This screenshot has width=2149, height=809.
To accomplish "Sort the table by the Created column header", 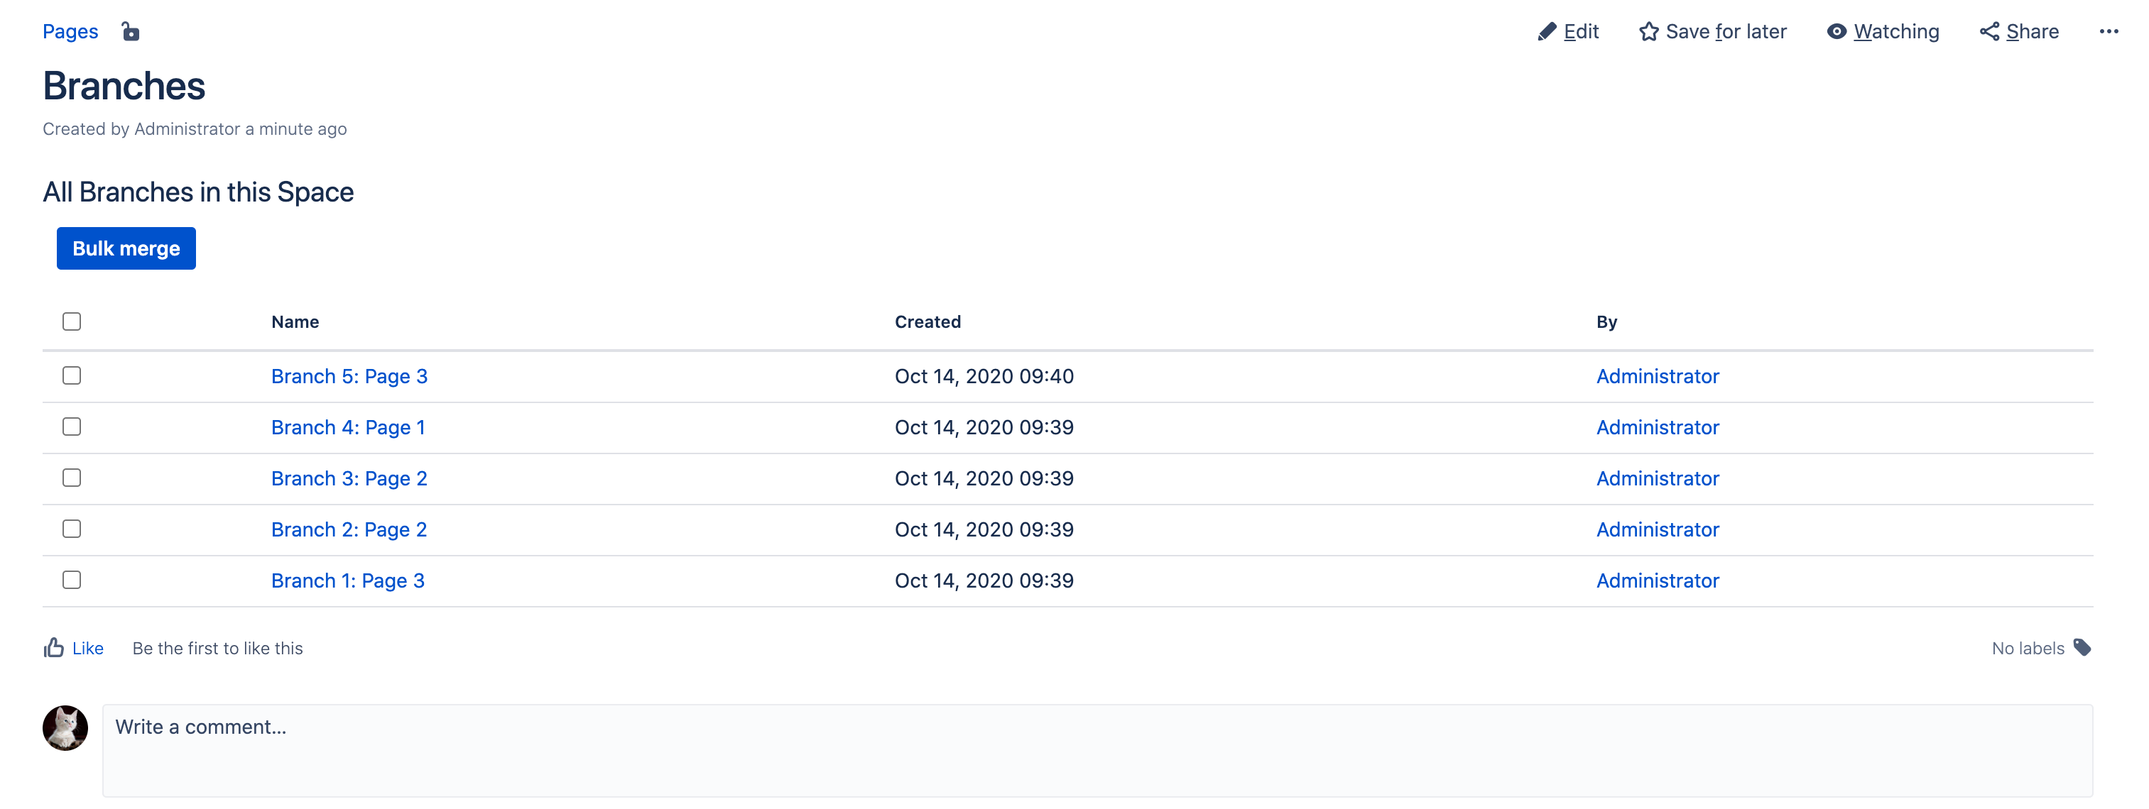I will (927, 322).
